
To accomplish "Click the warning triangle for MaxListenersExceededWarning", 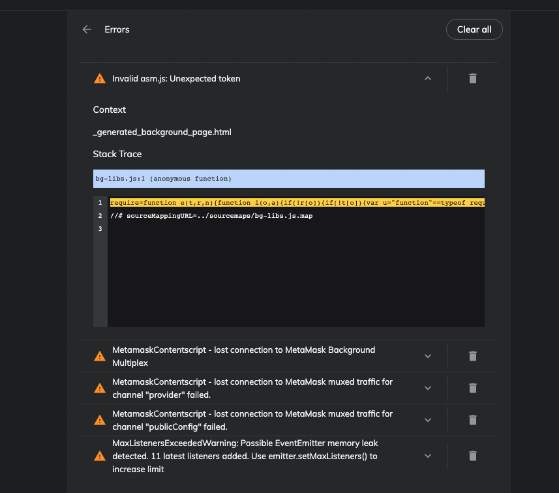I will pyautogui.click(x=99, y=456).
